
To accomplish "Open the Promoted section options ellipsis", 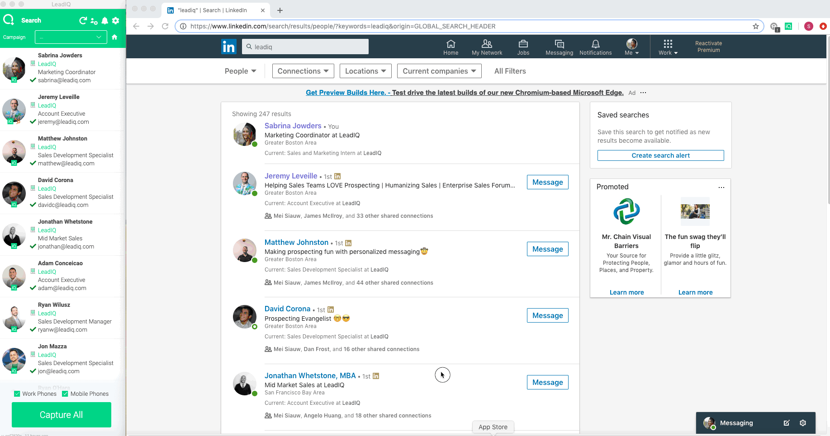I will [x=721, y=187].
